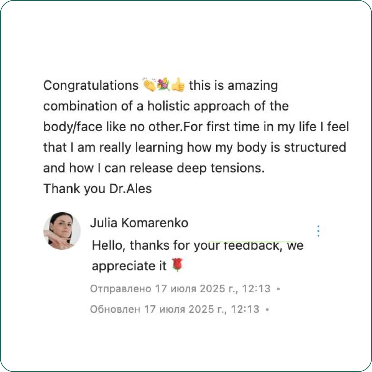Click the "Thank you Dr.Ales" line
This screenshot has width=372, height=372.
(x=98, y=189)
